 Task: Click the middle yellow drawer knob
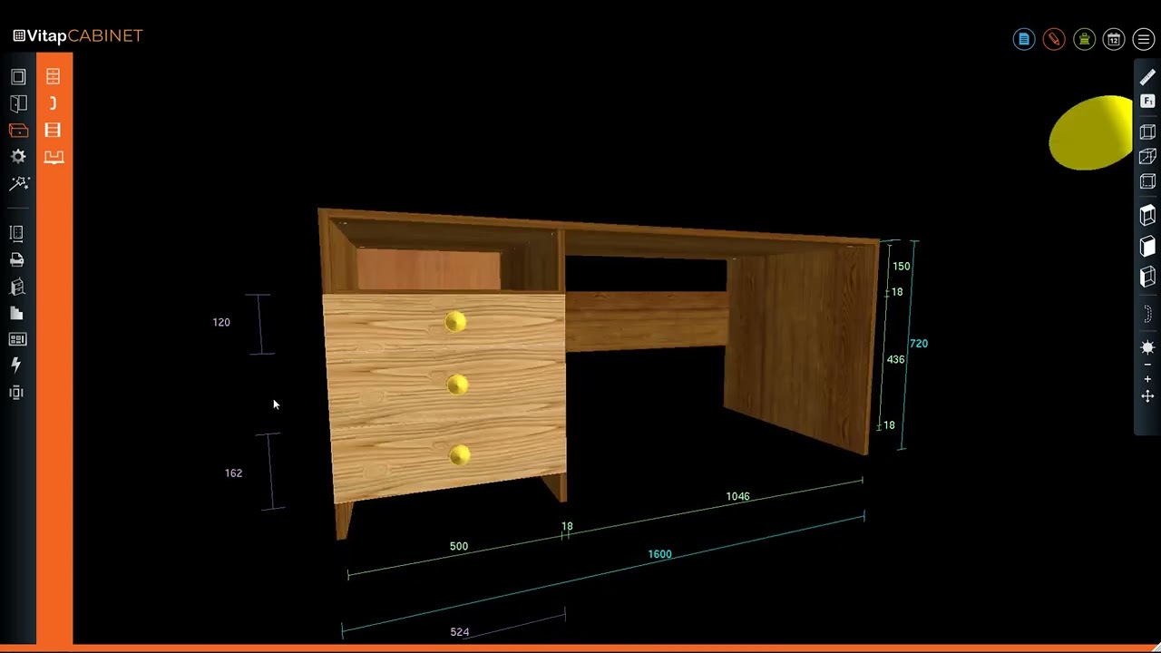(458, 385)
